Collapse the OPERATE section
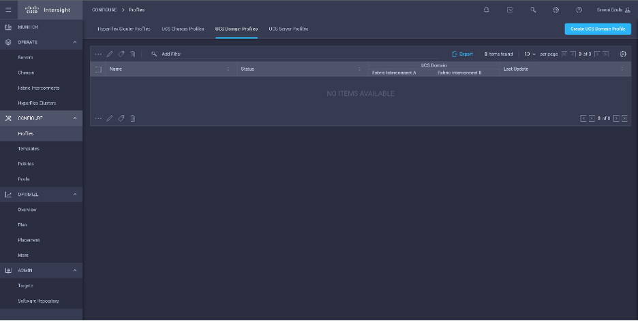Viewport: 638px width, 321px height. click(75, 42)
